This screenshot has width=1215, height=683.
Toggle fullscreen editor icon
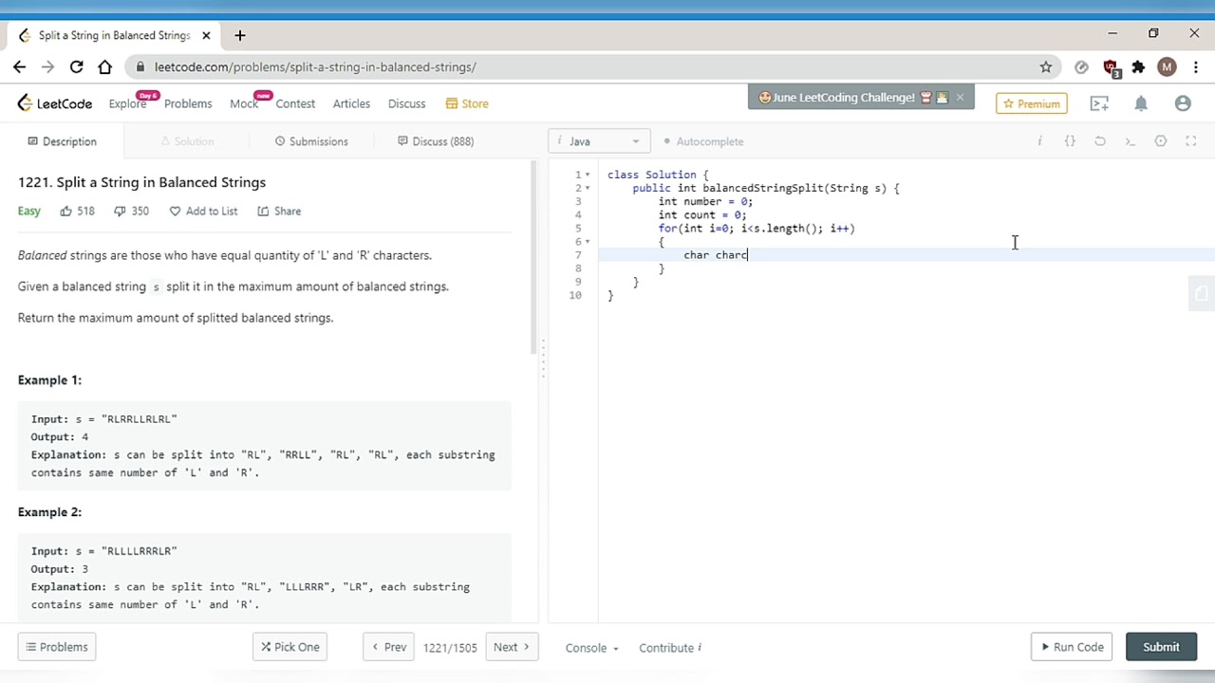[1191, 141]
